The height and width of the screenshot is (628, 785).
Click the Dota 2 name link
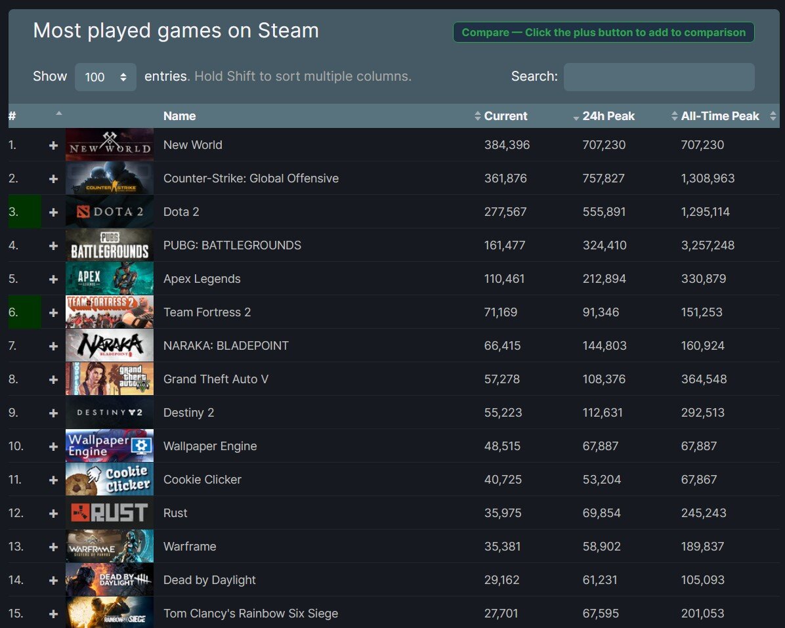pyautogui.click(x=181, y=212)
